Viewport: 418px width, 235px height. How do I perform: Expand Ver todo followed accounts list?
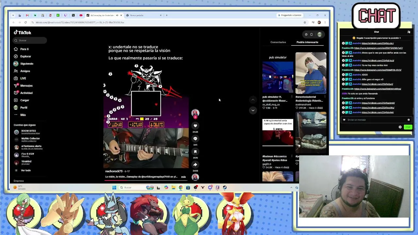click(23, 170)
